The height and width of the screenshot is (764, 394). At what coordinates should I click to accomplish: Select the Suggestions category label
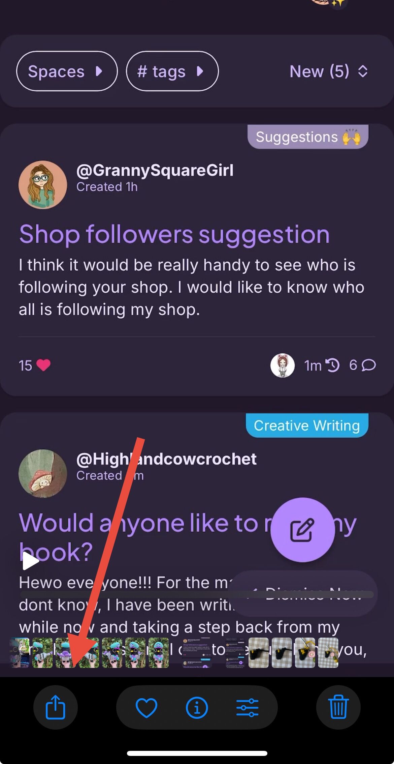[x=308, y=137]
